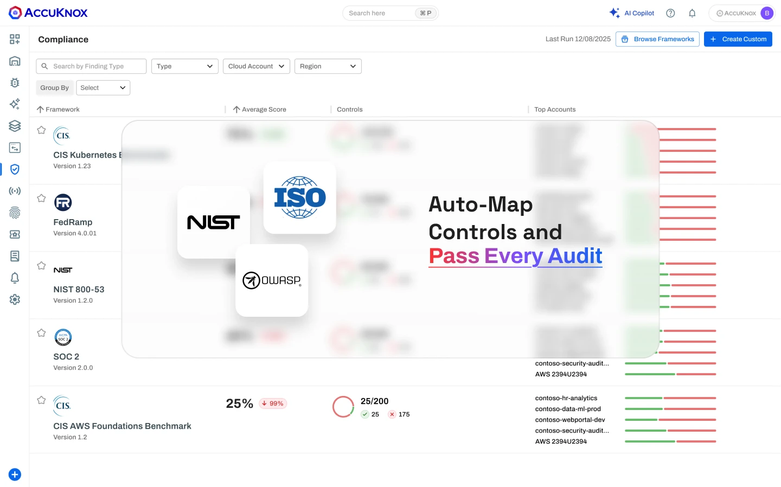
Task: Open the sidebar window icon with swap arrows
Action: pyautogui.click(x=15, y=148)
